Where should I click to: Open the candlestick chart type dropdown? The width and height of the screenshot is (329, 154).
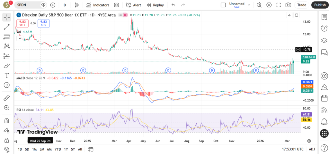[76, 5]
